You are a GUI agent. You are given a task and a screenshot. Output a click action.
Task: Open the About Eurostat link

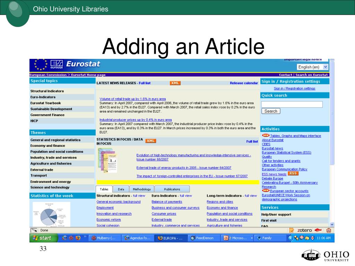(x=272, y=140)
